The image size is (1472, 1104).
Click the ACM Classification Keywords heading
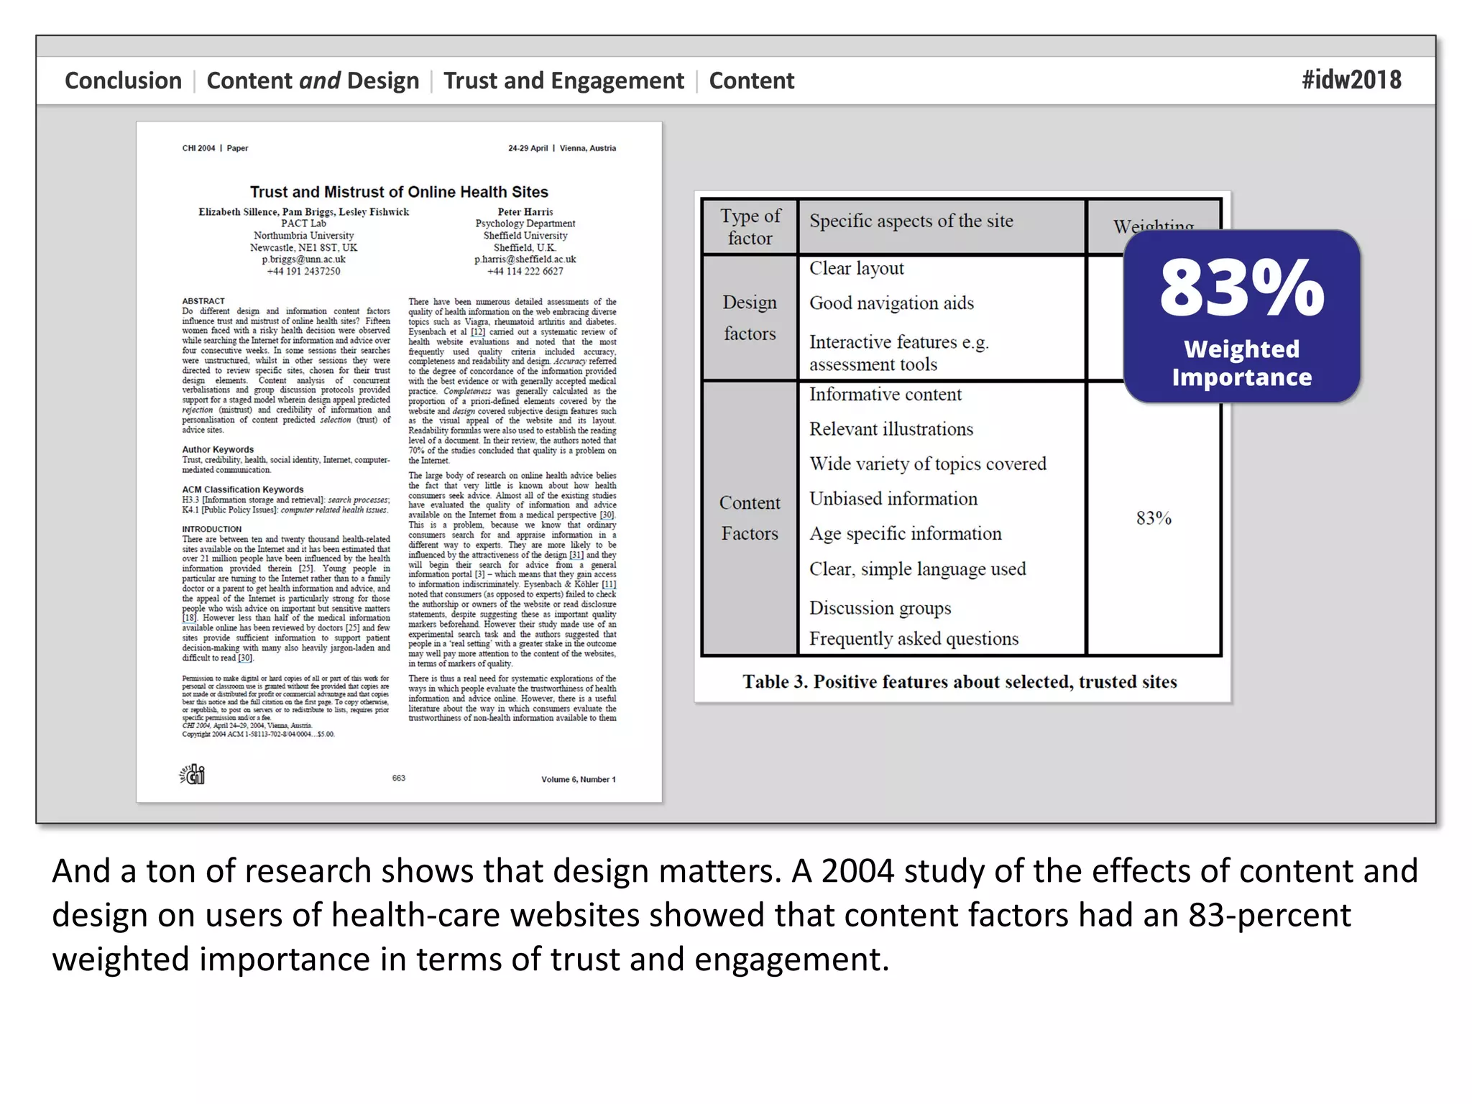[243, 489]
